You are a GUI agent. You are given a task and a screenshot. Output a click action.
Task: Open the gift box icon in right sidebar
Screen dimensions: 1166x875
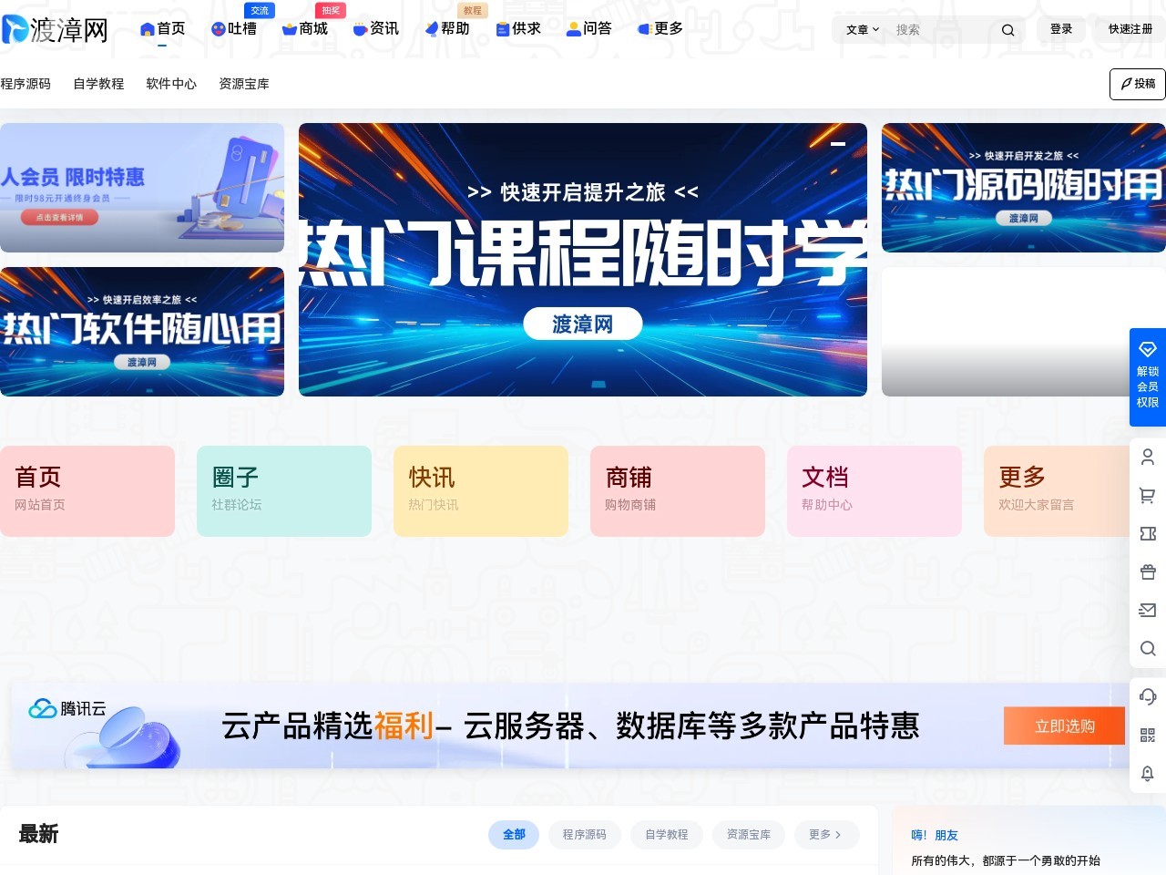coord(1147,571)
